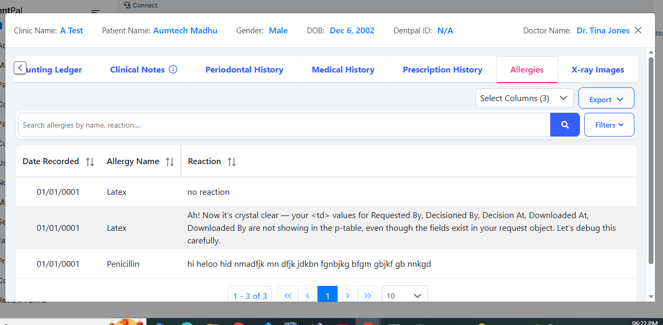663x325 pixels.
Task: Sort the Reaction column using arrows
Action: point(232,162)
